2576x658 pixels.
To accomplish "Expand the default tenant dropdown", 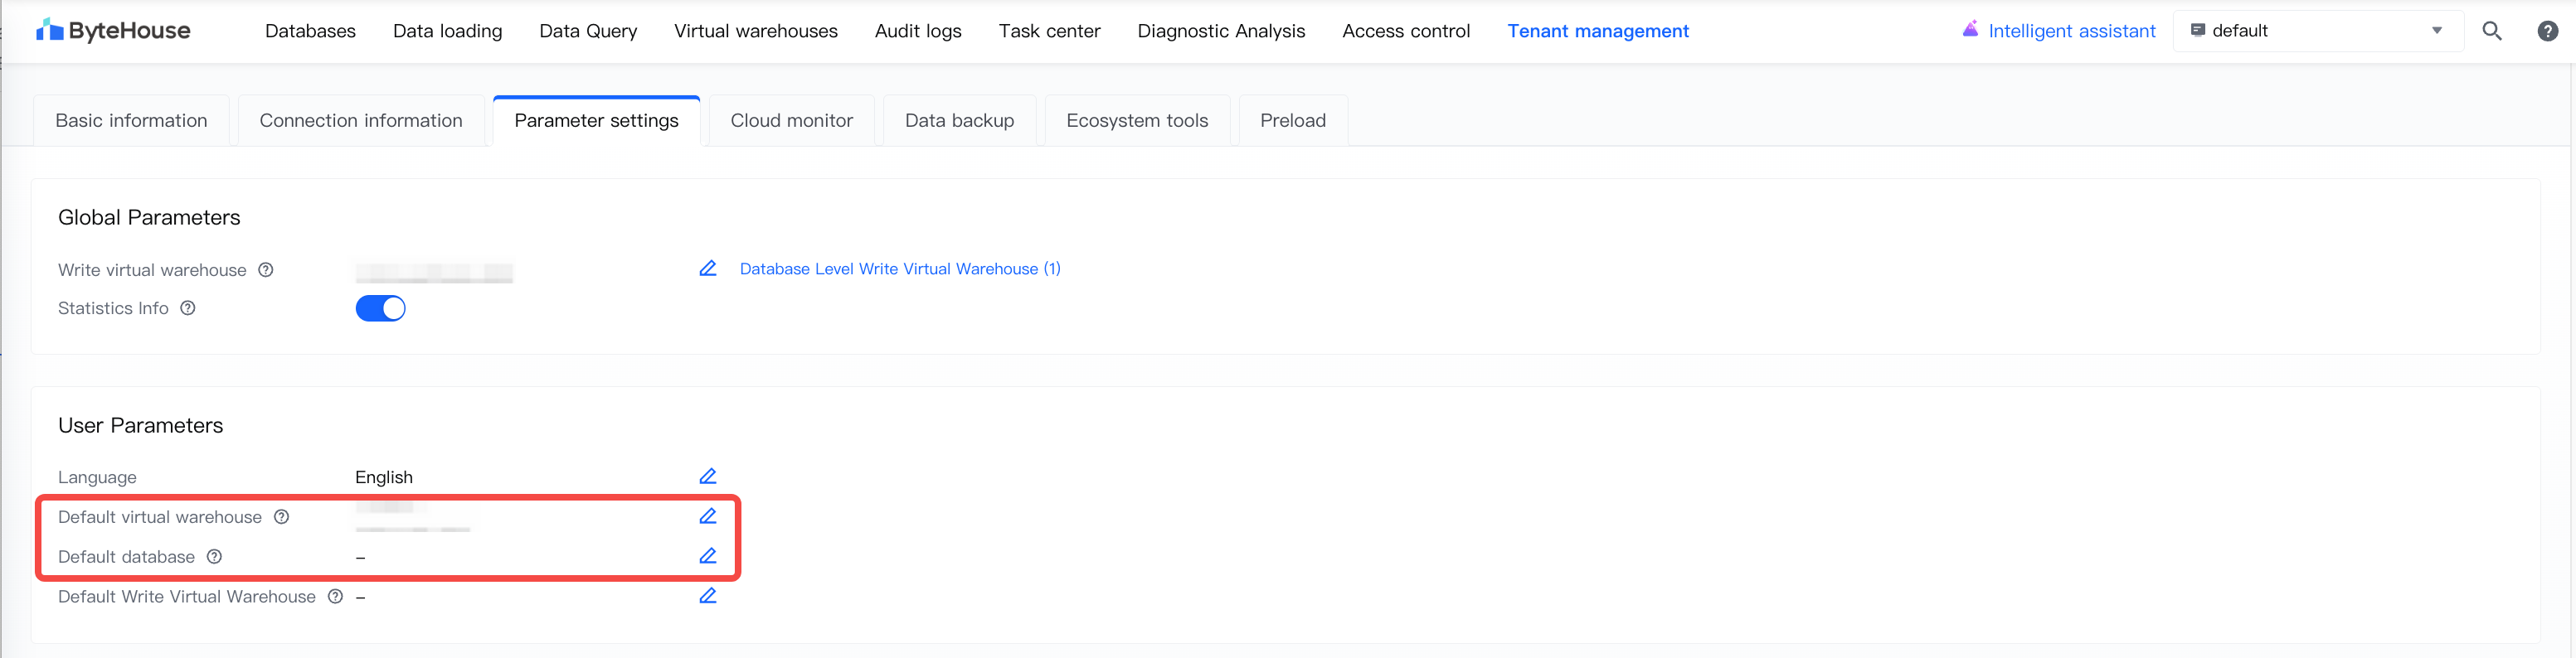I will (2317, 31).
